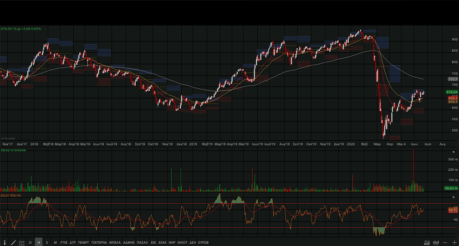Screen dimensions: 459x246
Task: Open the indicators chart icon
Action: (427, 242)
